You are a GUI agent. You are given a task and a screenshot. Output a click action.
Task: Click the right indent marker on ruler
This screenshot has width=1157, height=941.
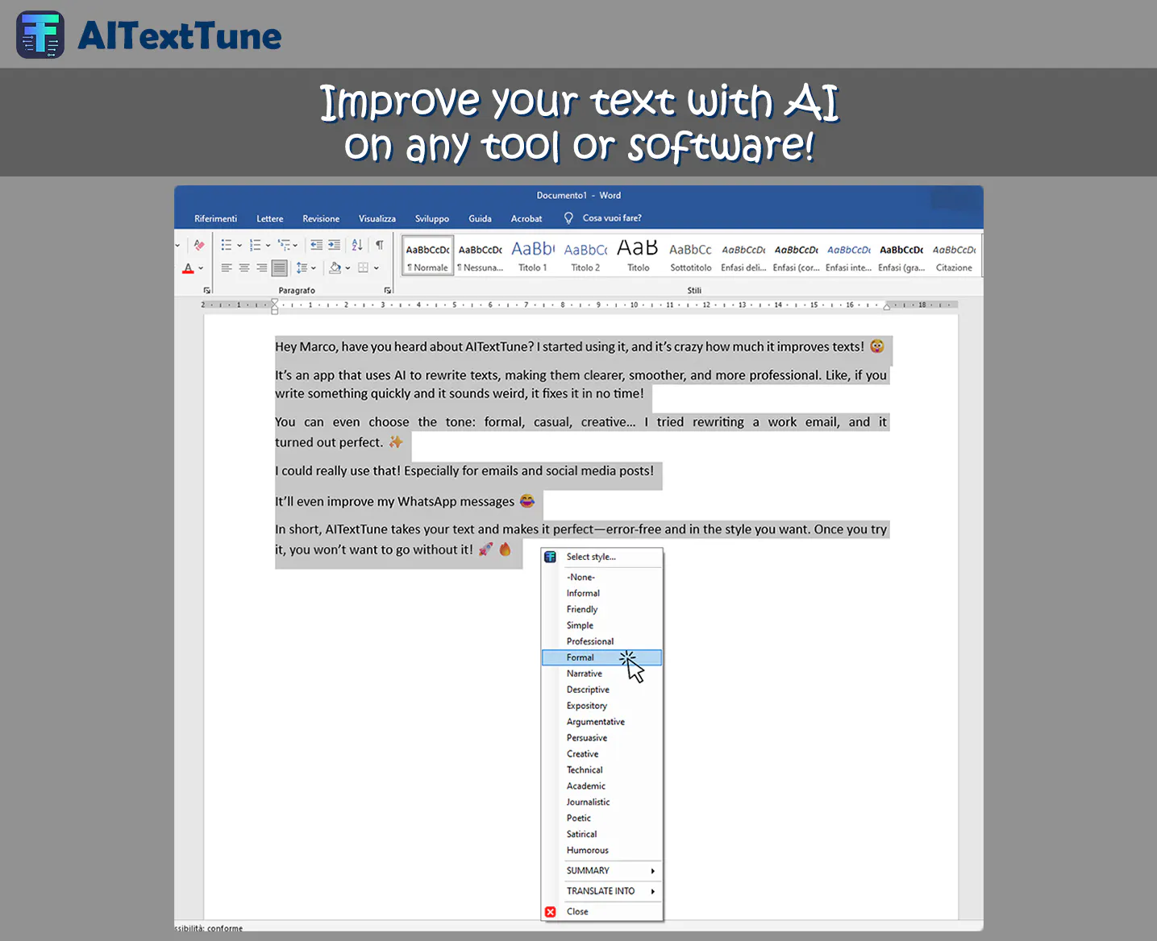pos(888,307)
